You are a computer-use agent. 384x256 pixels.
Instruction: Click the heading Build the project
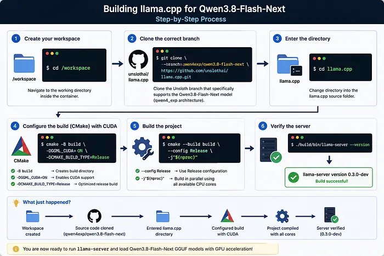pos(162,126)
